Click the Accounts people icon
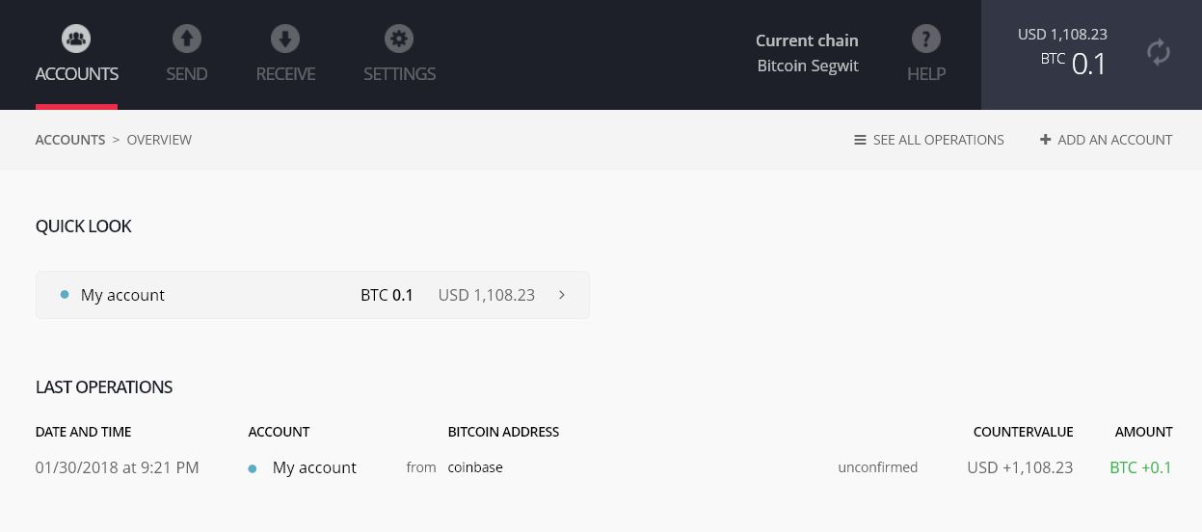The width and height of the screenshot is (1202, 532). click(76, 40)
